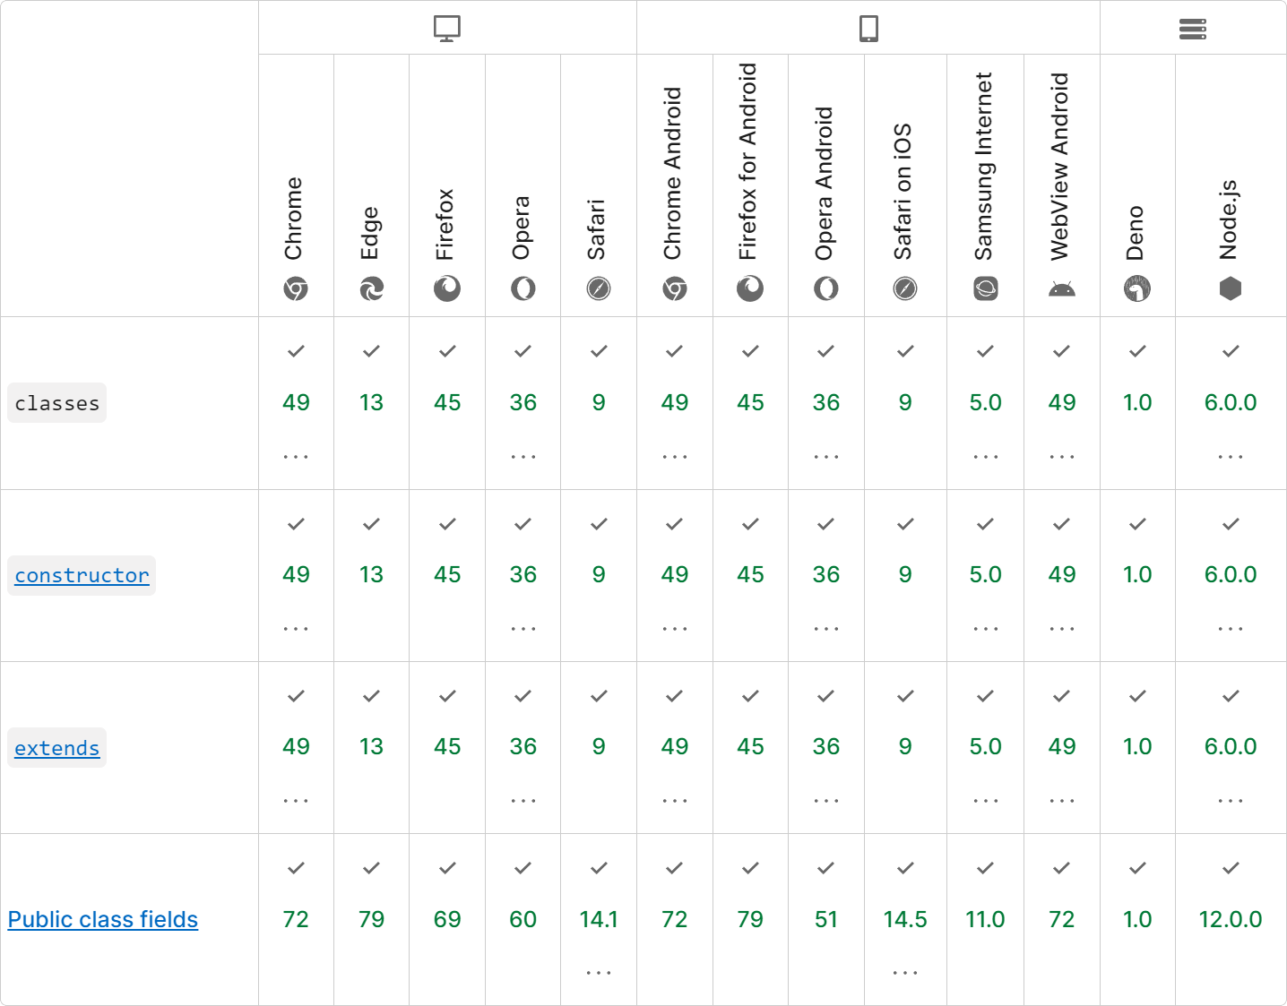The width and height of the screenshot is (1287, 1006).
Task: Click the Edge browser logo icon
Action: point(371,288)
